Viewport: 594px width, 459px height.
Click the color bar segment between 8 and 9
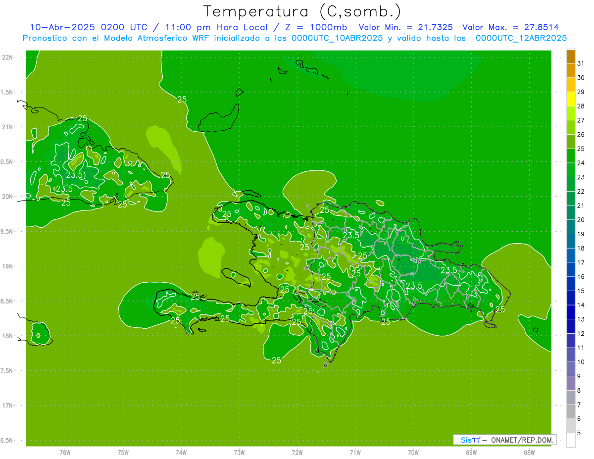coord(571,383)
